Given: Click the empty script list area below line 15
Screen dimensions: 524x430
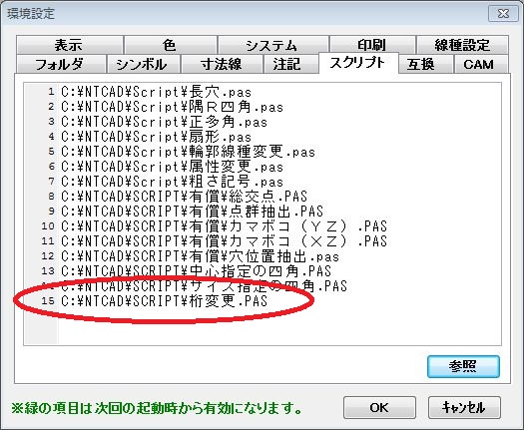Looking at the screenshot, I should 279,327.
